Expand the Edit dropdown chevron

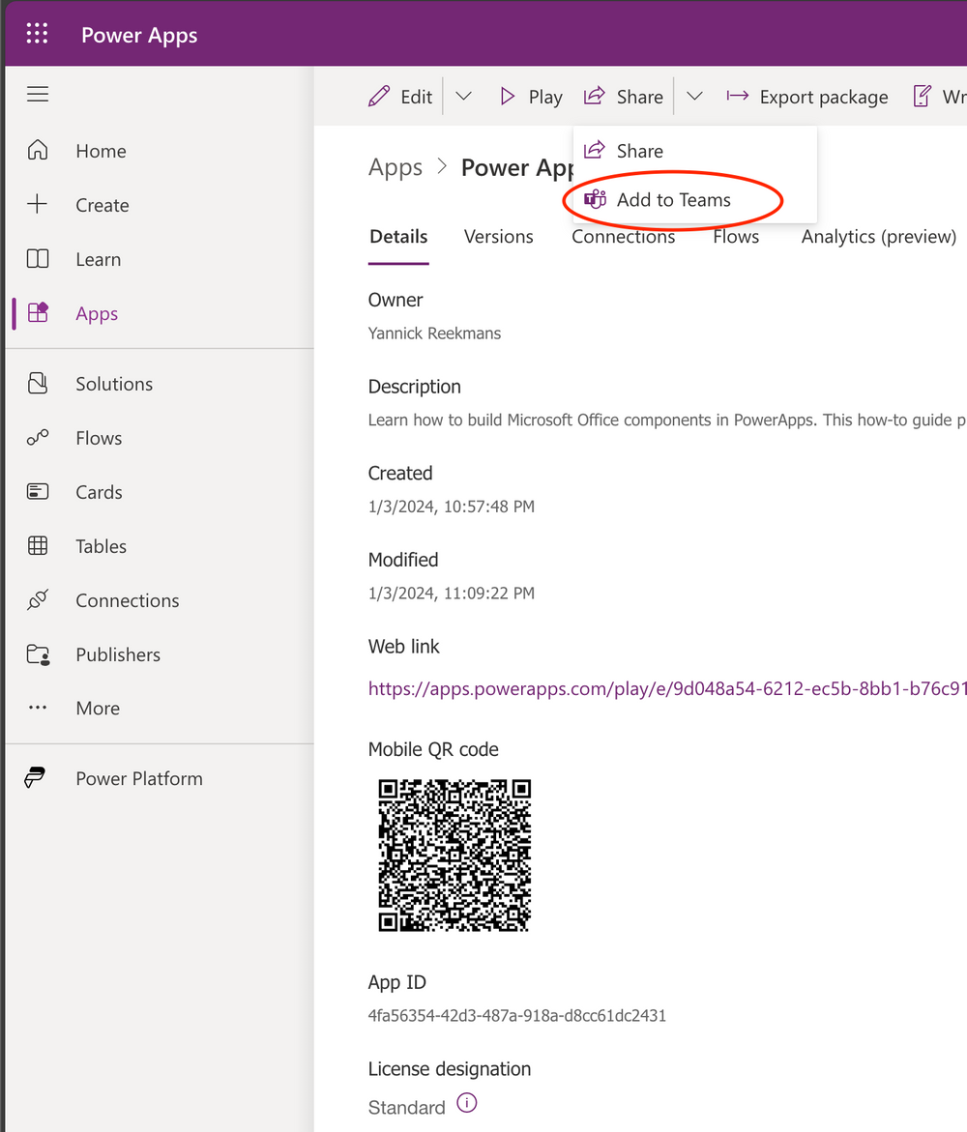point(463,96)
